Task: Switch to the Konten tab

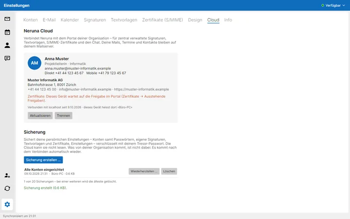Action: tap(30, 20)
